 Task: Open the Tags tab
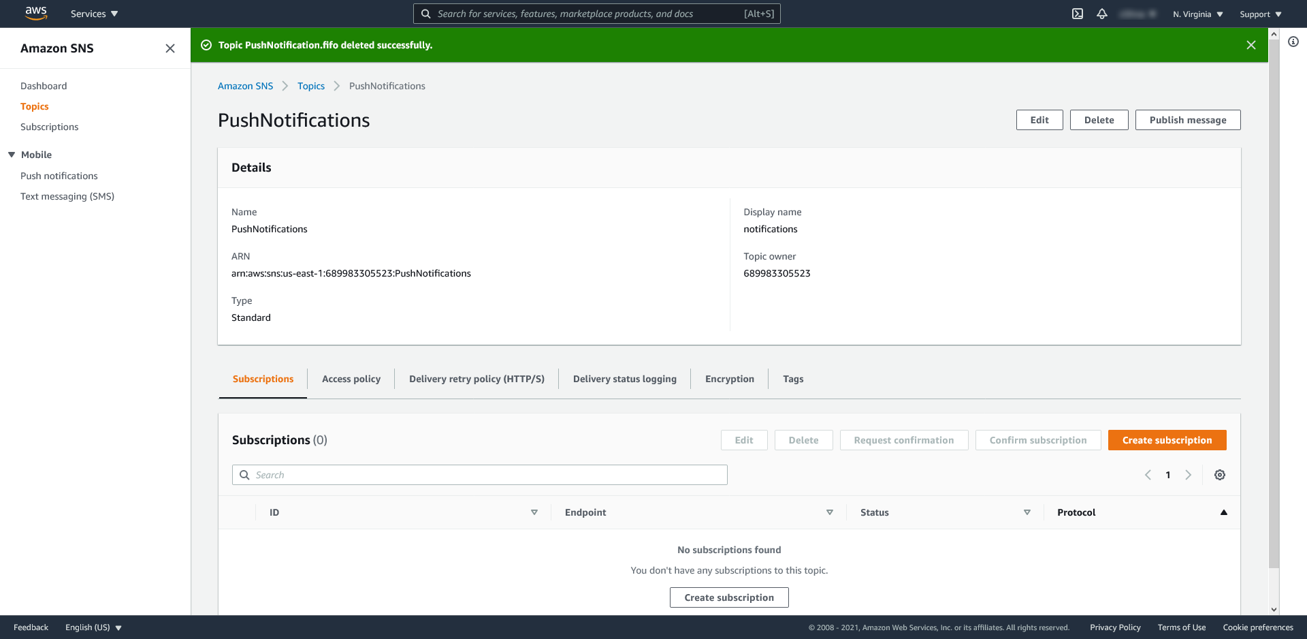coord(793,379)
